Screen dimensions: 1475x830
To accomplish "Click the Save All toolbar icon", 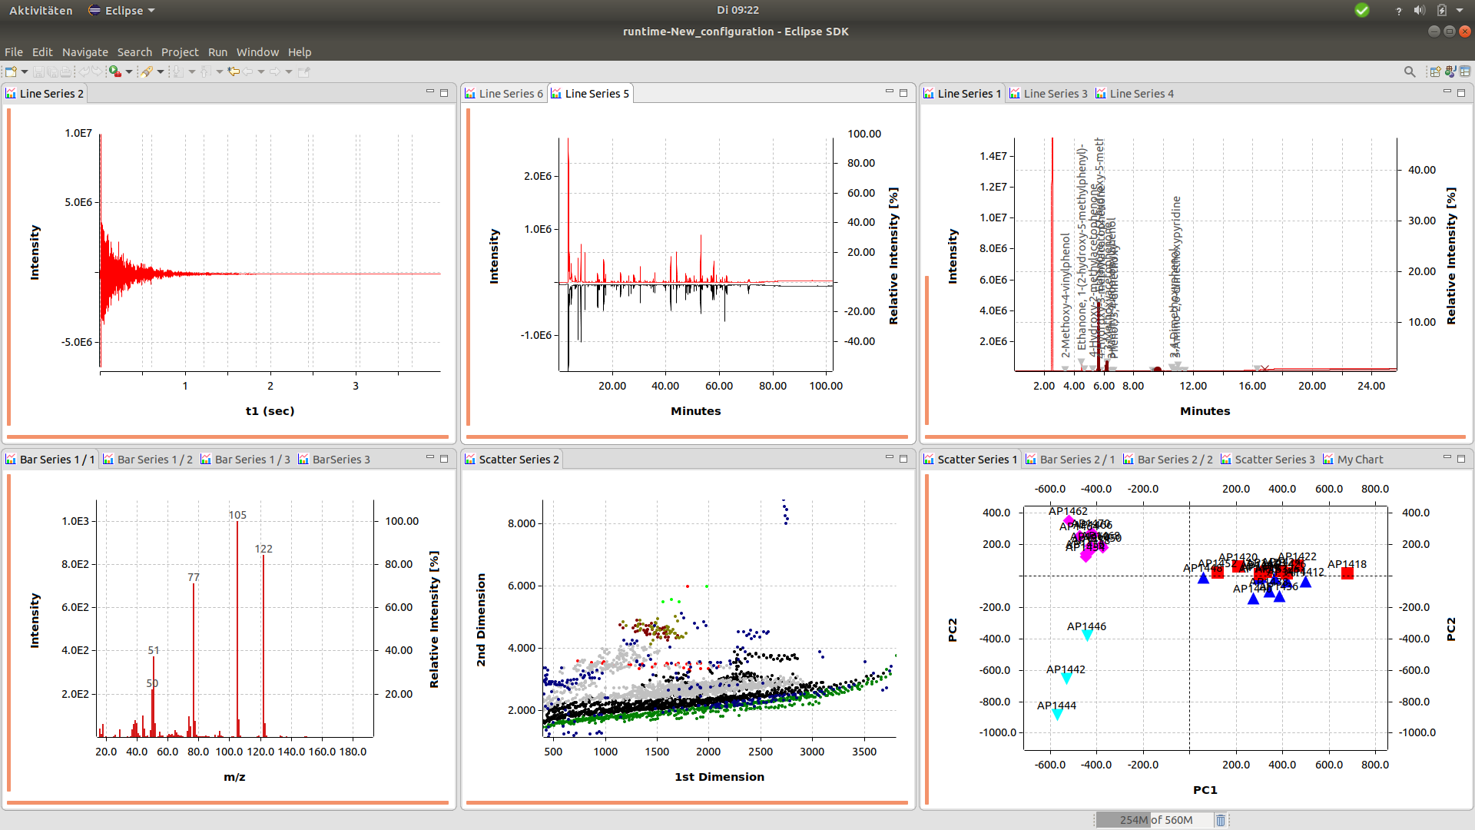I will [52, 71].
